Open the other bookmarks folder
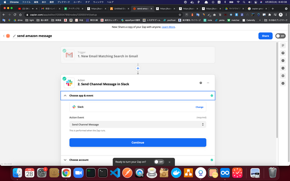Image resolution: width=290 pixels, height=181 pixels. [x=276, y=20]
